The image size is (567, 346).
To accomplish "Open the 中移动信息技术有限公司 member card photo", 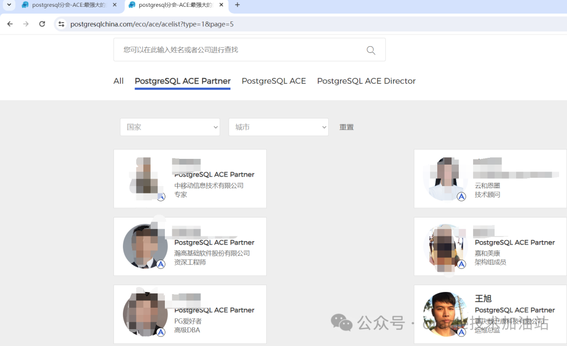I will (145, 179).
